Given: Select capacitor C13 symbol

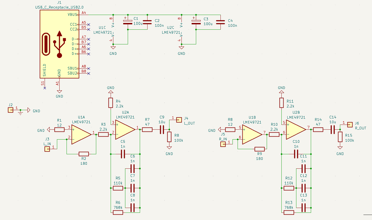Looking at the screenshot, I should (x=303, y=208).
